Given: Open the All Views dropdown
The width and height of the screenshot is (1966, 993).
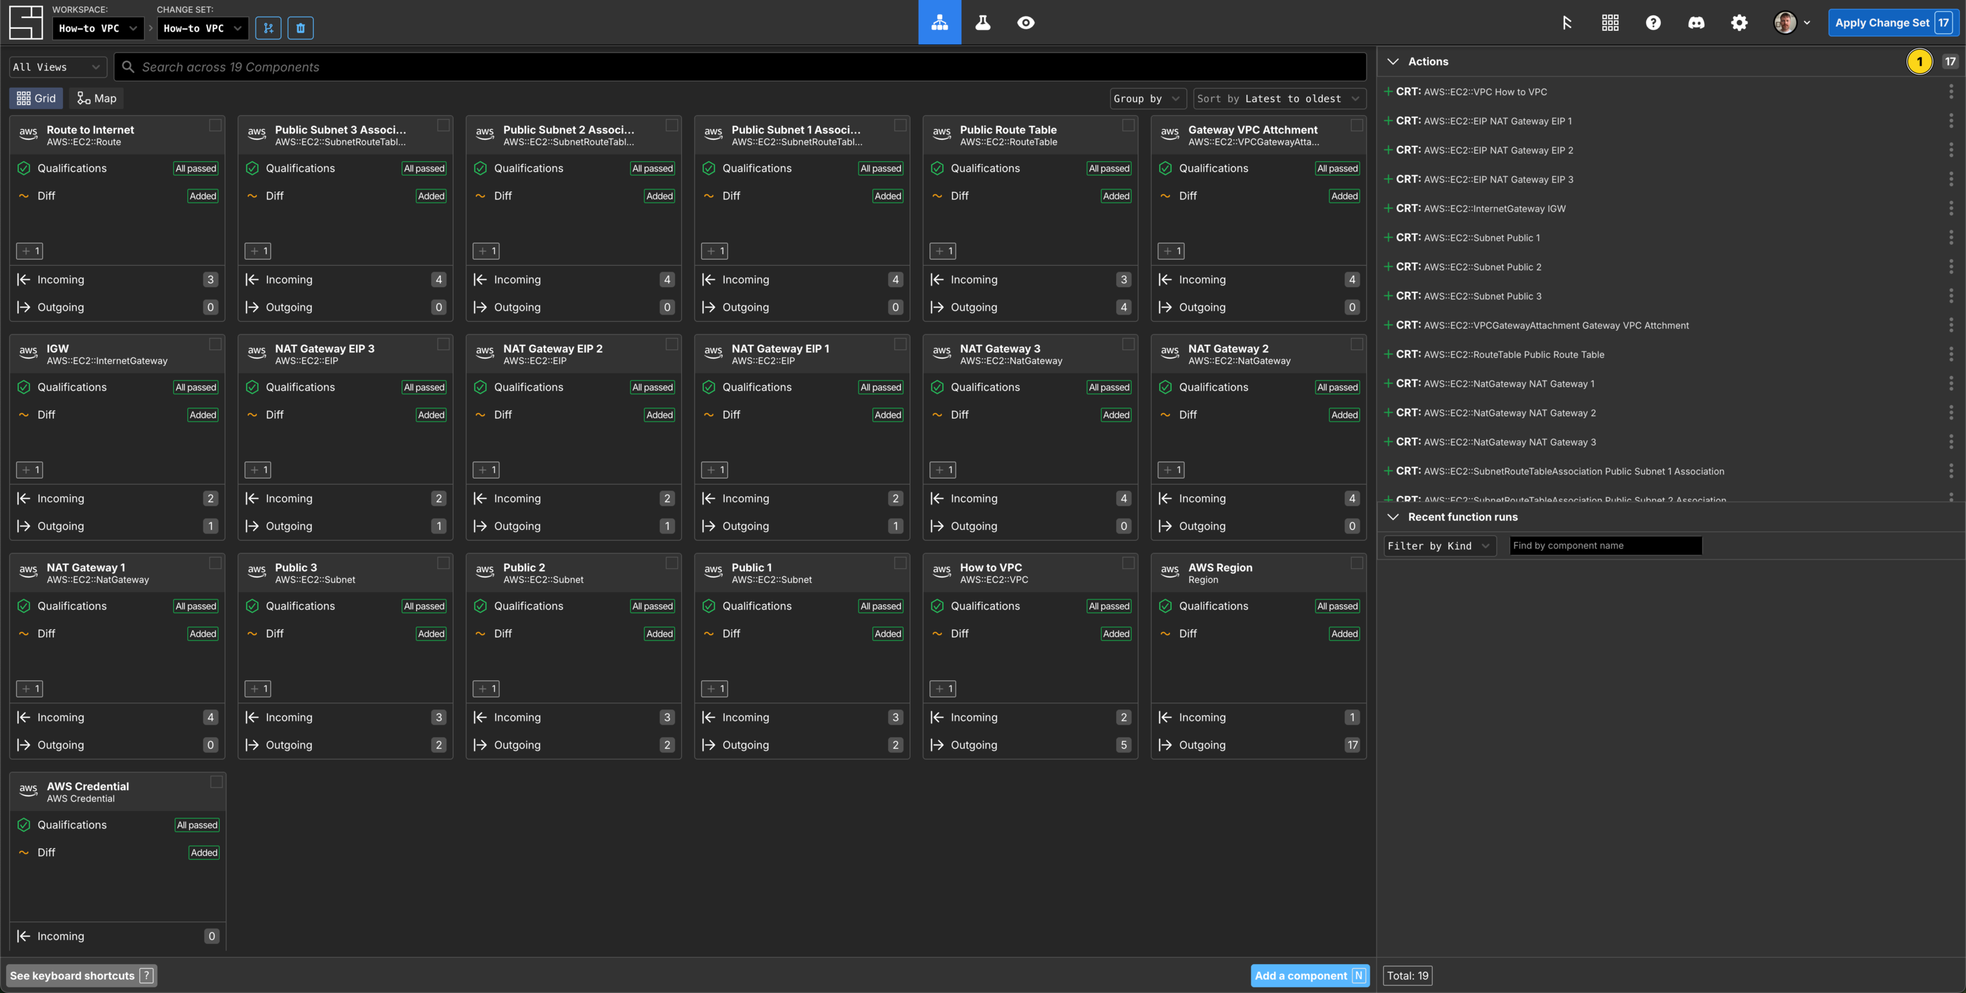Looking at the screenshot, I should pos(58,67).
